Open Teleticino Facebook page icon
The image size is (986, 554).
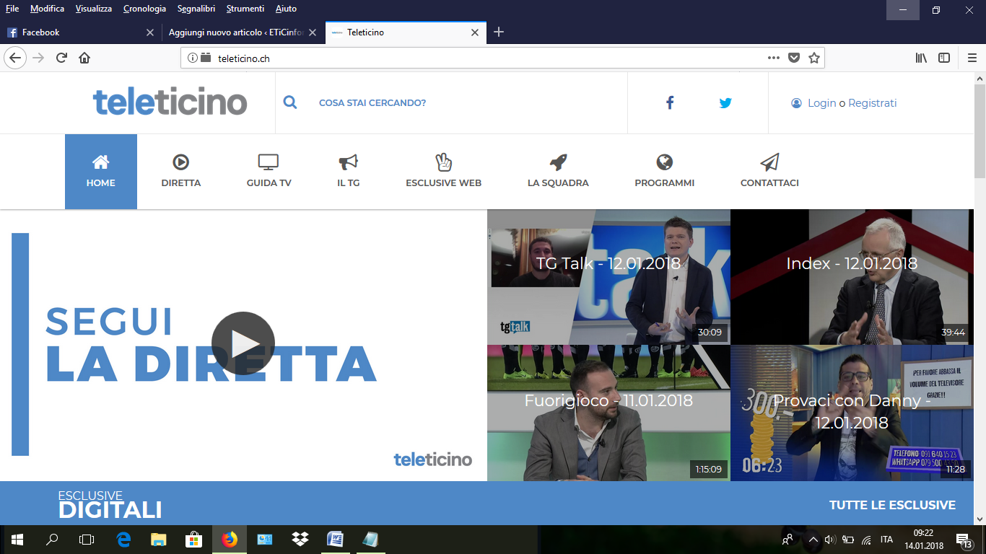pyautogui.click(x=670, y=102)
